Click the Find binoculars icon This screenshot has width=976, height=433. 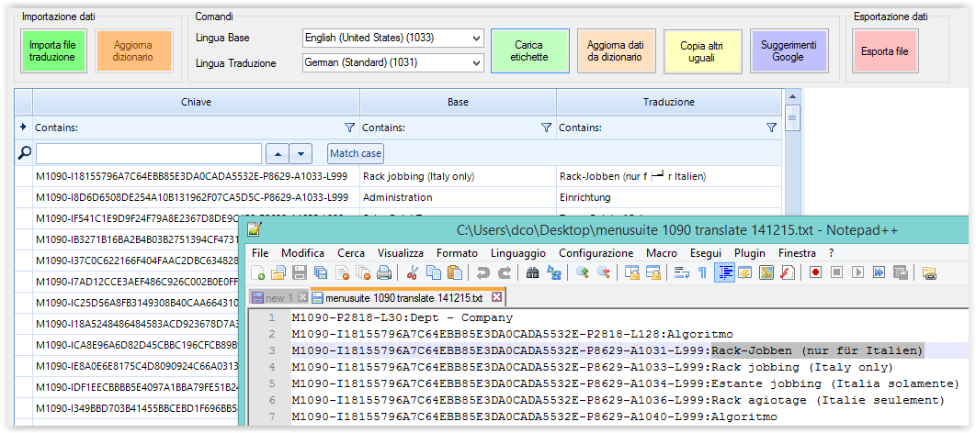click(532, 272)
